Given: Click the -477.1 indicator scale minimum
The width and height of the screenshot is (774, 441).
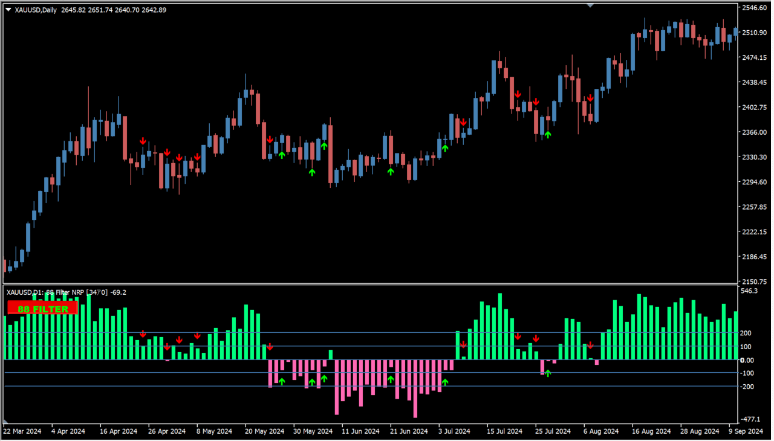Looking at the screenshot, I should click(750, 419).
